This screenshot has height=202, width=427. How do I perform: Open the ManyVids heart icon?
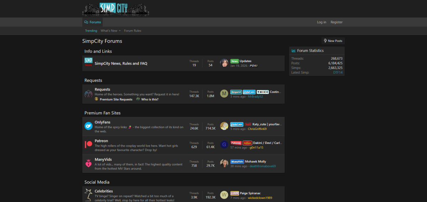[x=88, y=164]
